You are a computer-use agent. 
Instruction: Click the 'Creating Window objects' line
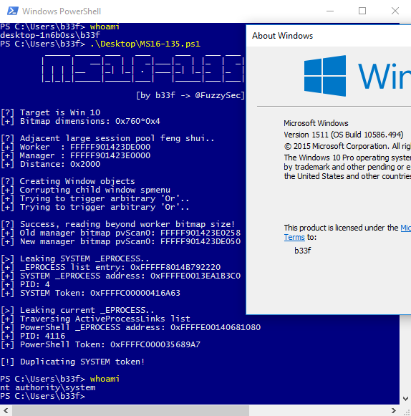click(68, 181)
